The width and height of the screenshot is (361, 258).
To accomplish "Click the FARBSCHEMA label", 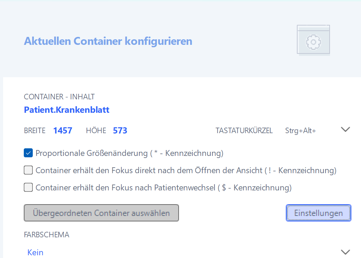I will pyautogui.click(x=47, y=235).
